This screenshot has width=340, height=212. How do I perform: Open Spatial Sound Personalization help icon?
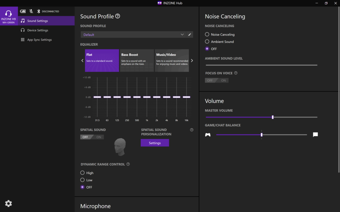click(192, 130)
